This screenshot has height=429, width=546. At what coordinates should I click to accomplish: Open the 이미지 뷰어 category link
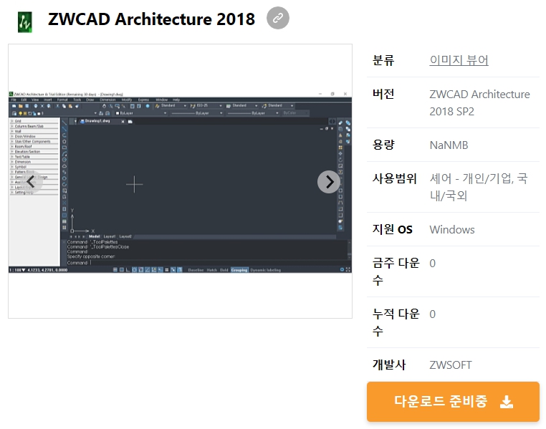(x=459, y=60)
